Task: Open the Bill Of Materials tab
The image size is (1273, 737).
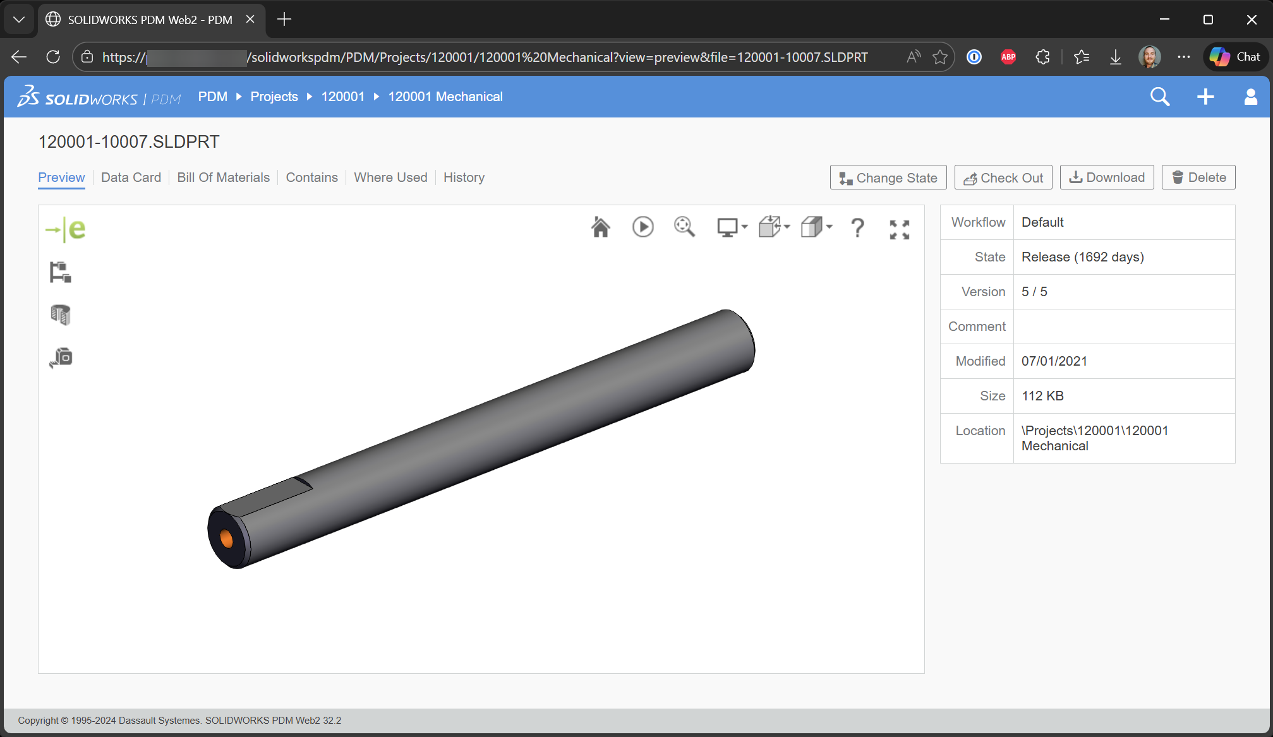Action: 223,177
